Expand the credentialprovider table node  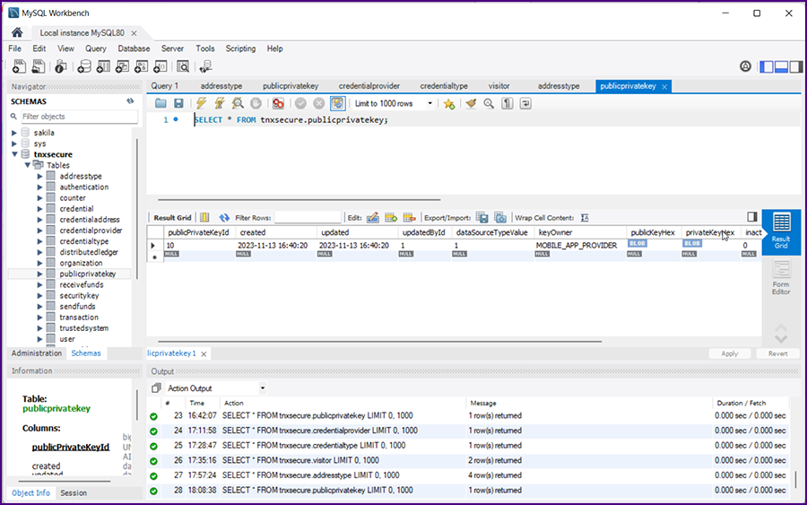pyautogui.click(x=39, y=231)
